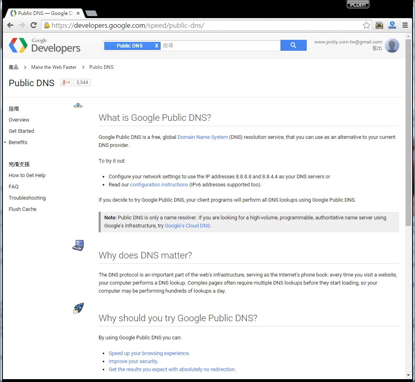The width and height of the screenshot is (415, 382).
Task: Open Benefits in the sidebar
Action: click(18, 142)
